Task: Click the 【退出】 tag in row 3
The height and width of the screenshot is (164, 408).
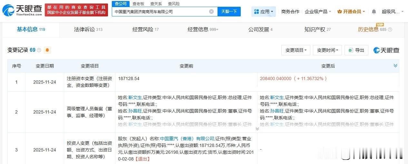Action: click(x=142, y=159)
